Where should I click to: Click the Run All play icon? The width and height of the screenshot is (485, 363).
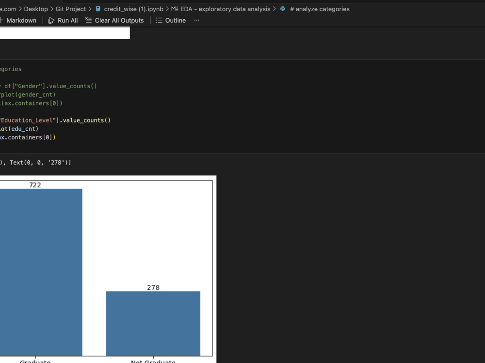(51, 20)
